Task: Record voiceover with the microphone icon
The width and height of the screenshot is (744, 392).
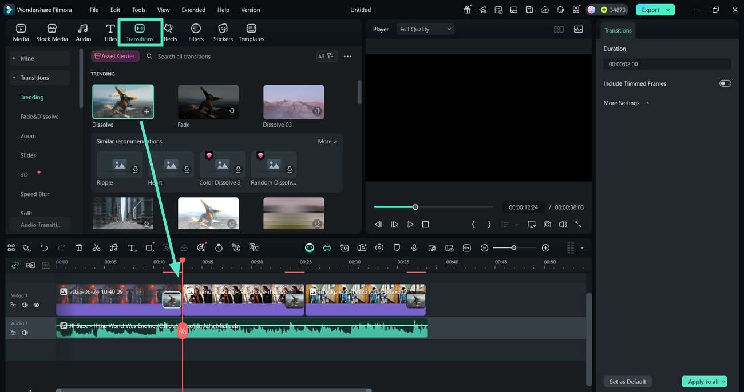Action: point(414,247)
